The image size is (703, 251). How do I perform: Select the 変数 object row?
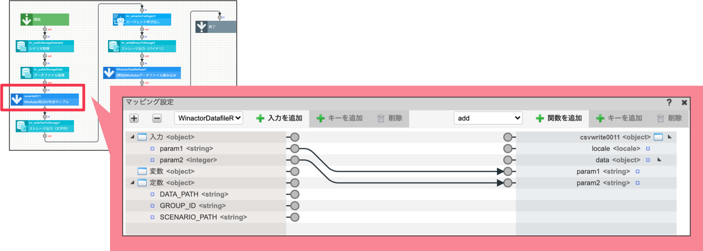206,171
